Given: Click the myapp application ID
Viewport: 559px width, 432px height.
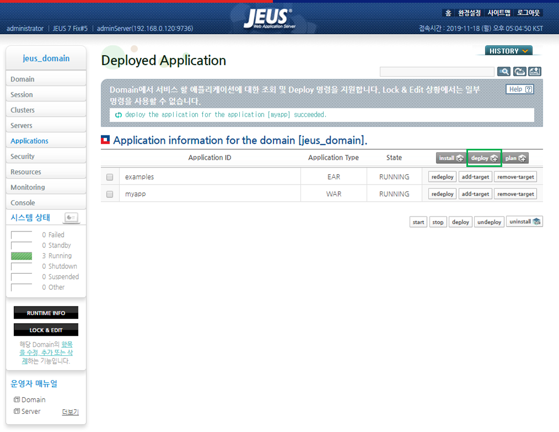Looking at the screenshot, I should point(136,194).
